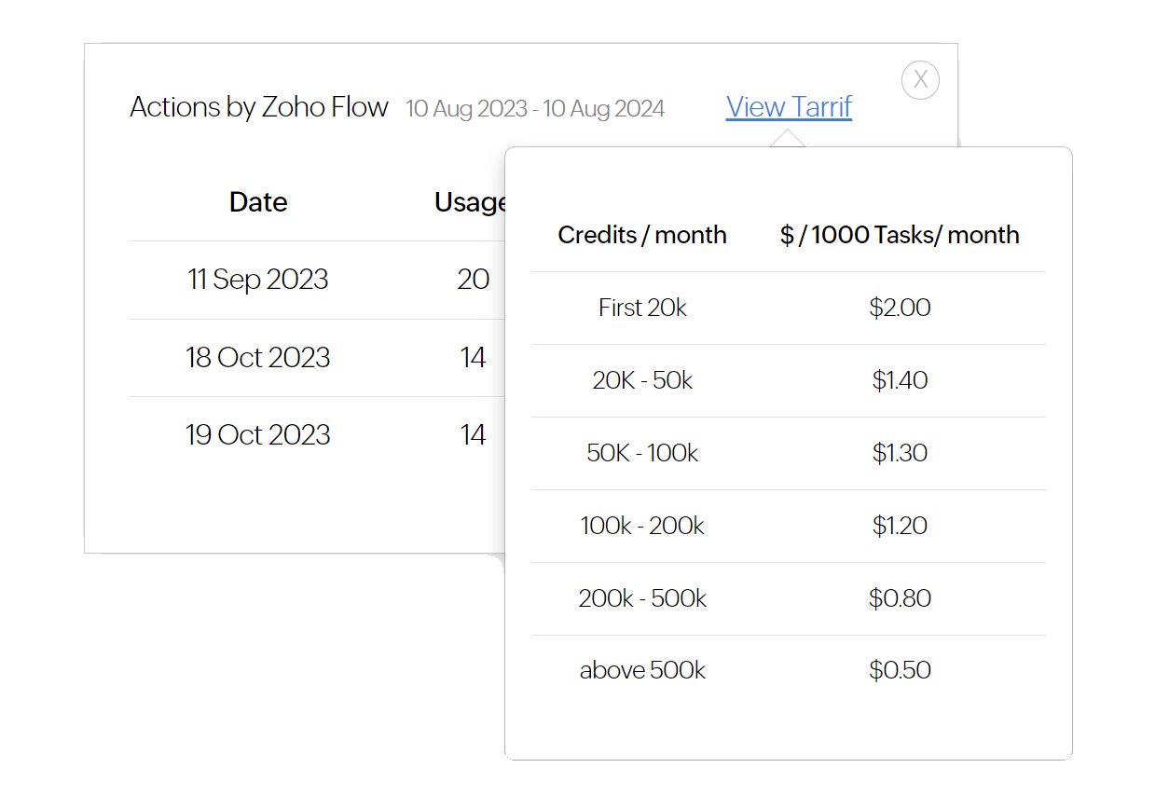Select the 18 Oct 2023 date entry
The image size is (1169, 809).
[258, 358]
